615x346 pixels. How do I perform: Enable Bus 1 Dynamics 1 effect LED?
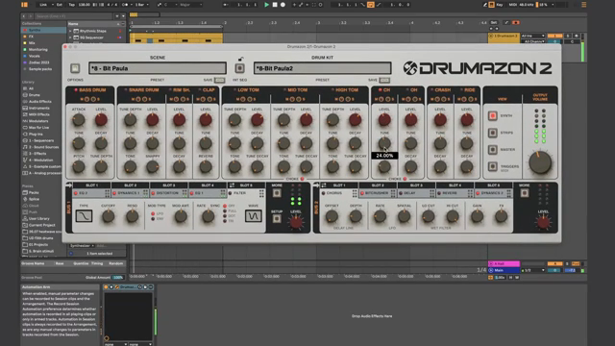click(x=114, y=193)
